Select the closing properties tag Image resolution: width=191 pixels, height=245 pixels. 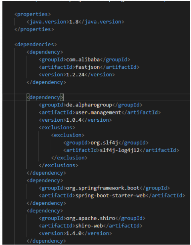(34, 29)
